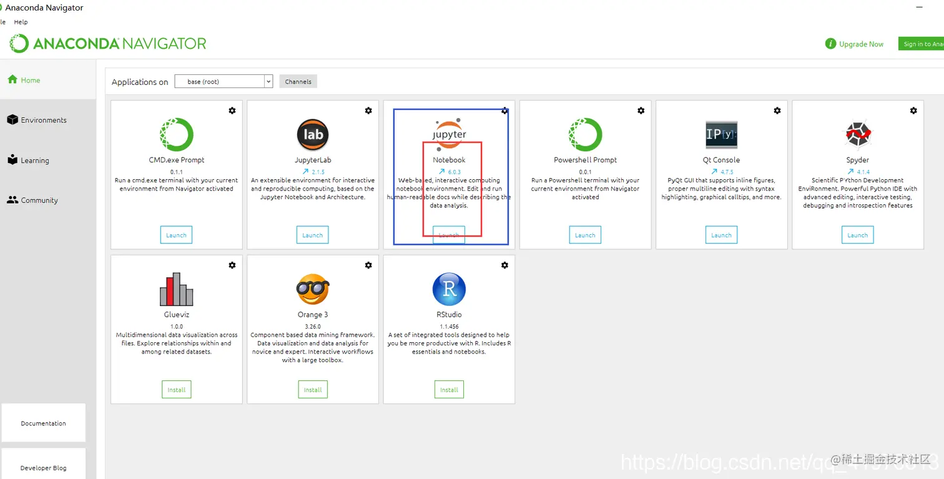Click the Glueviz version 1.0.0 text
Viewport: 944px width, 479px height.
(177, 326)
